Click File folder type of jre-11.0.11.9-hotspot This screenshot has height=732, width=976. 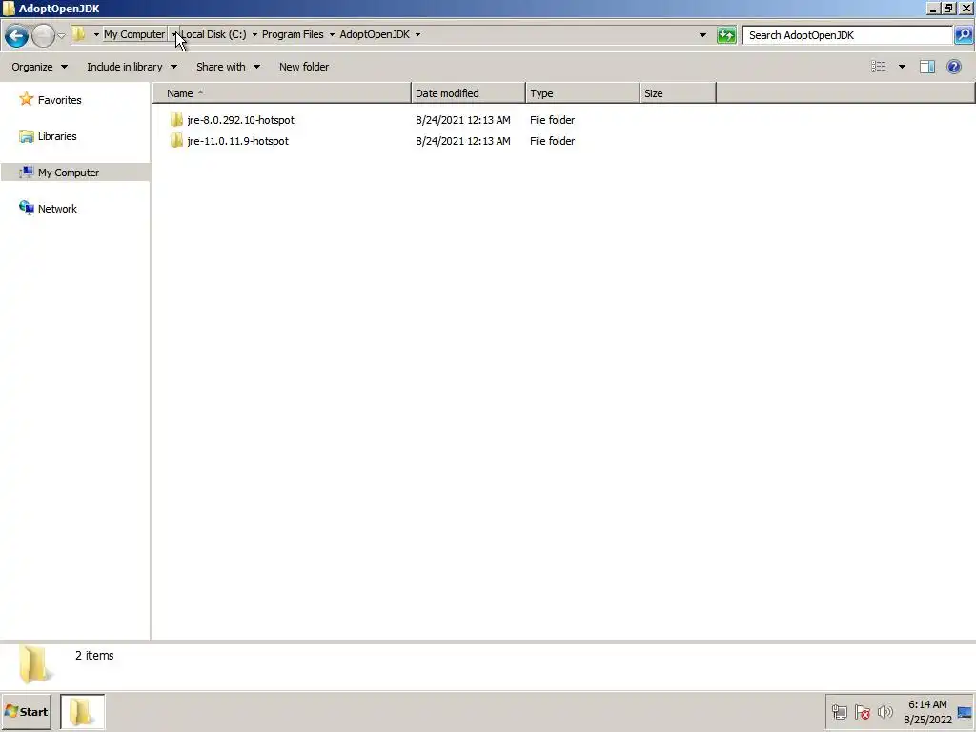552,141
